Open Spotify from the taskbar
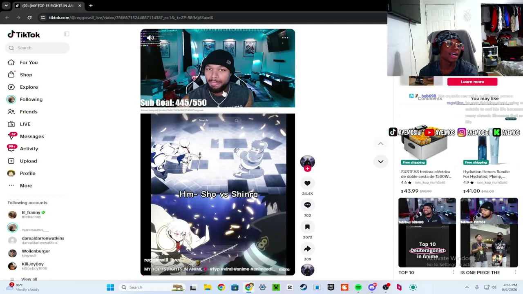 (358, 287)
